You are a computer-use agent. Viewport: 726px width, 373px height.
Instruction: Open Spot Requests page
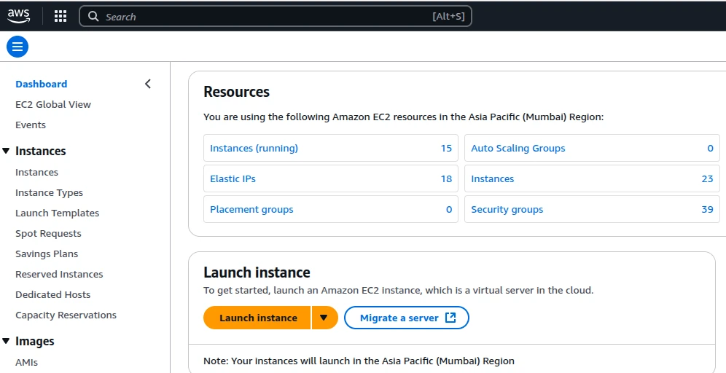tap(48, 233)
